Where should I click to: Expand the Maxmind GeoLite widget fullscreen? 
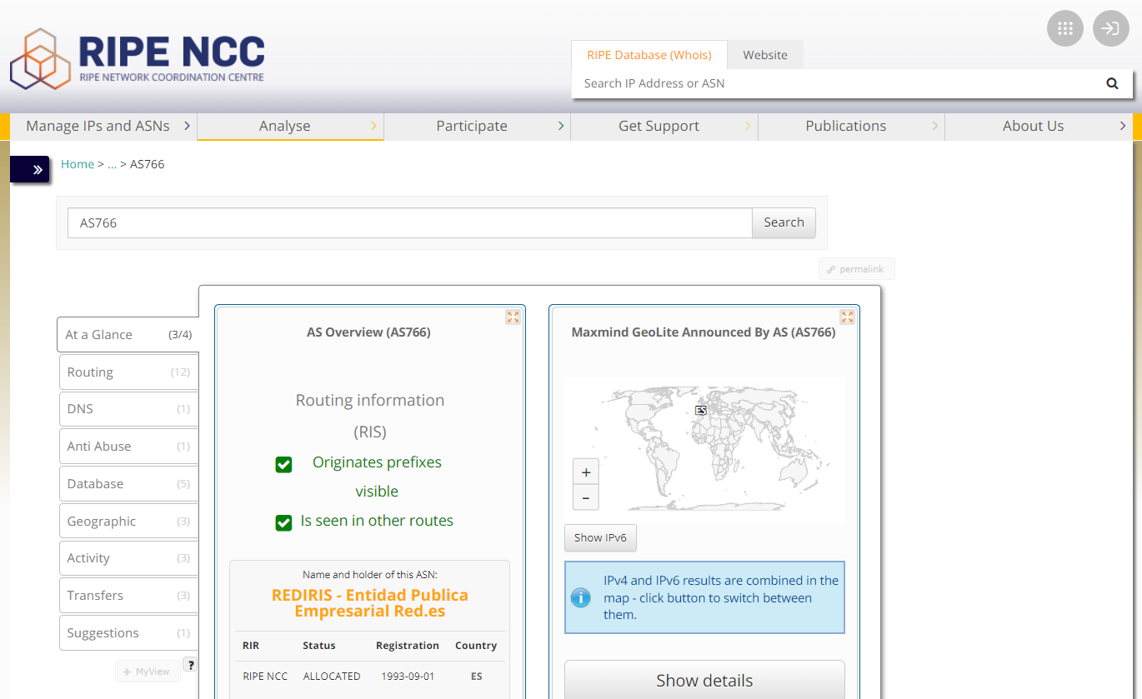[847, 317]
